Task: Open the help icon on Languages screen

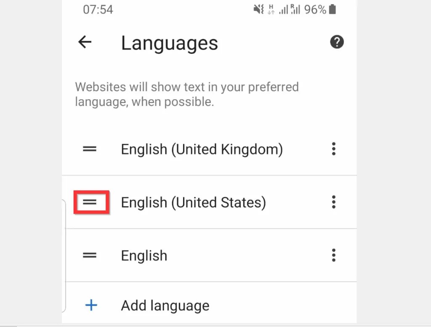Action: [x=336, y=42]
